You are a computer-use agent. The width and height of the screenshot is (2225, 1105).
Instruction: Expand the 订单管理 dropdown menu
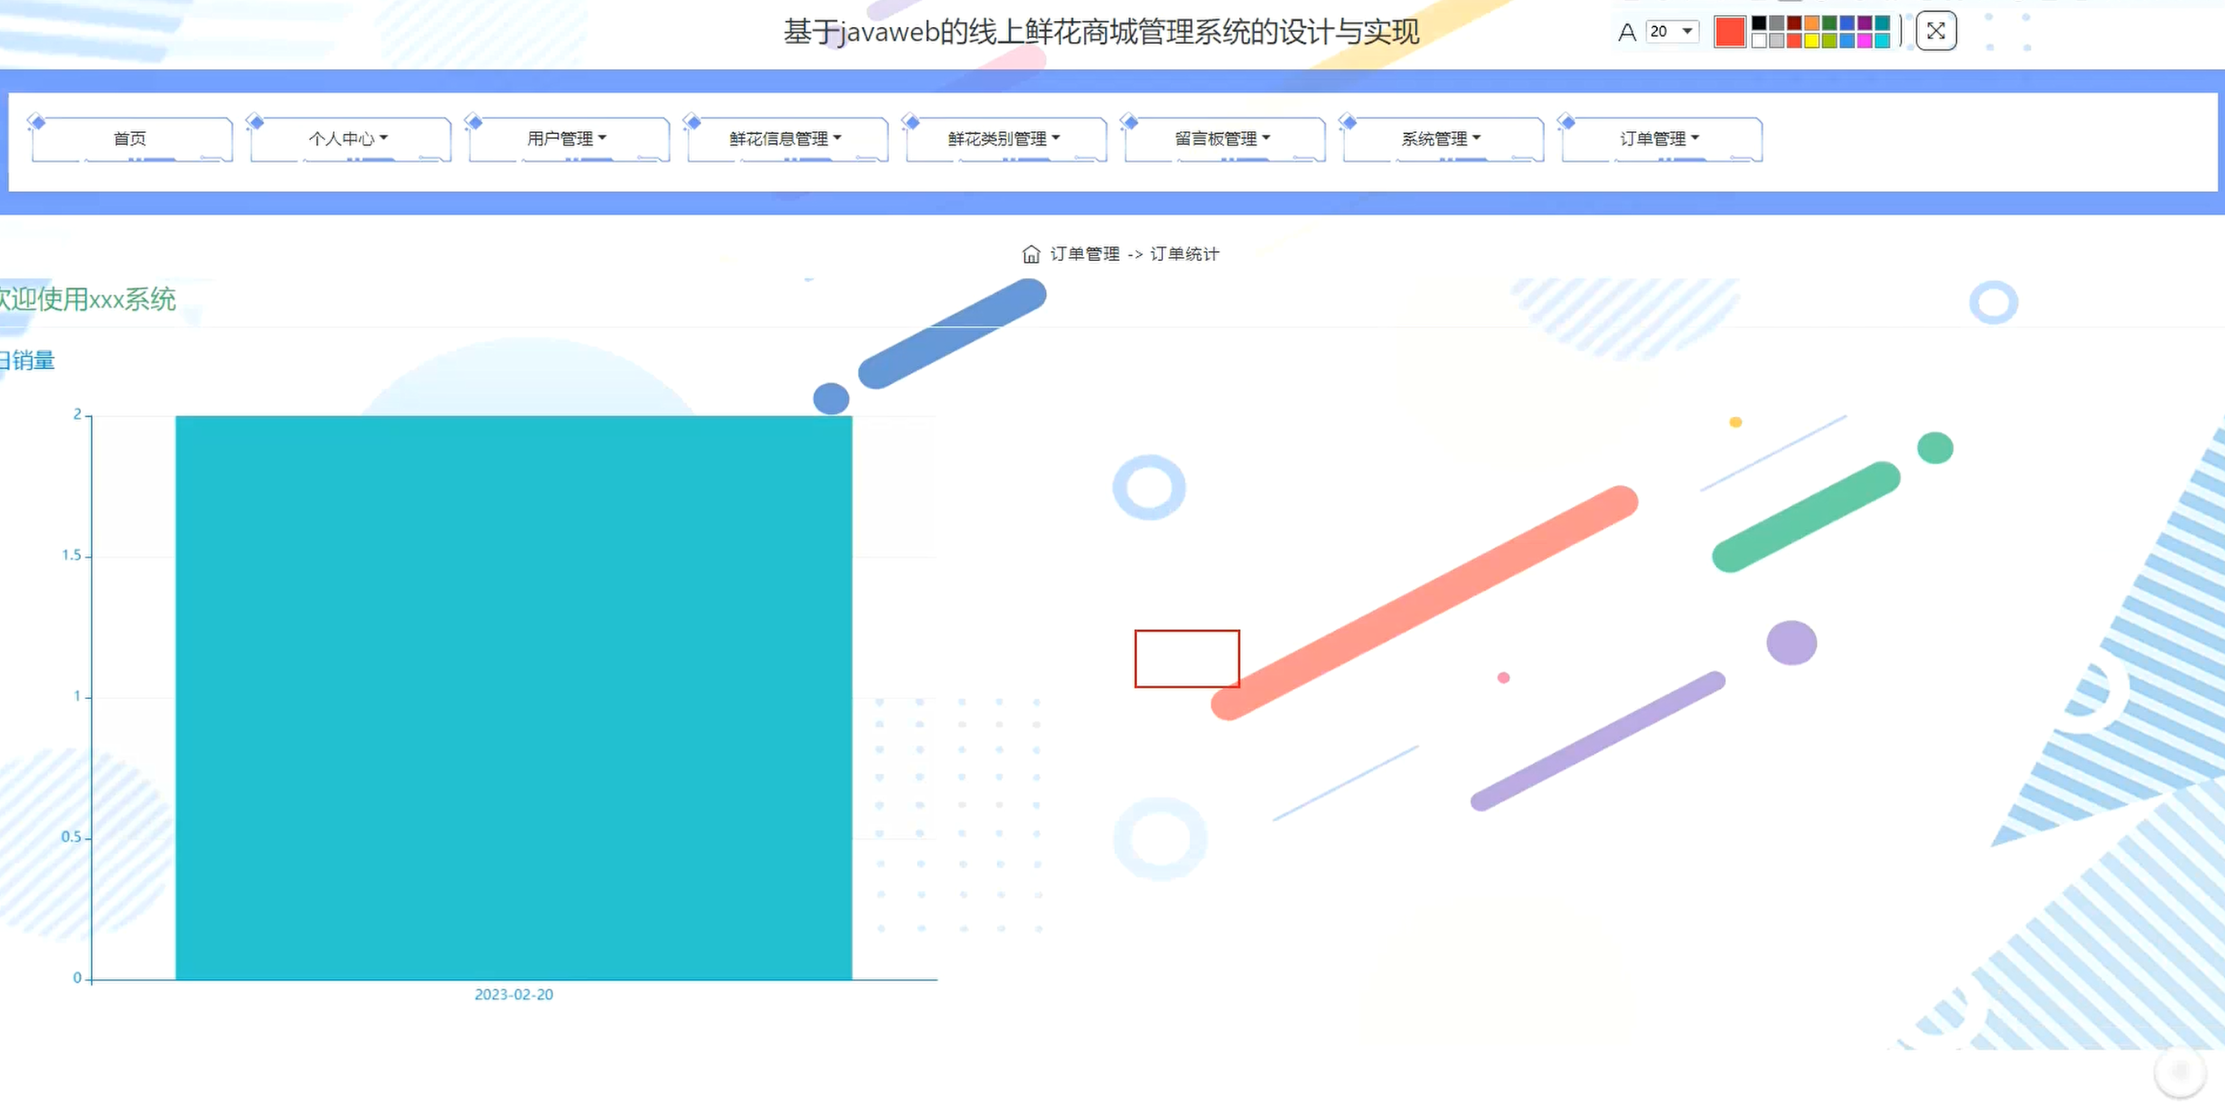coord(1661,139)
